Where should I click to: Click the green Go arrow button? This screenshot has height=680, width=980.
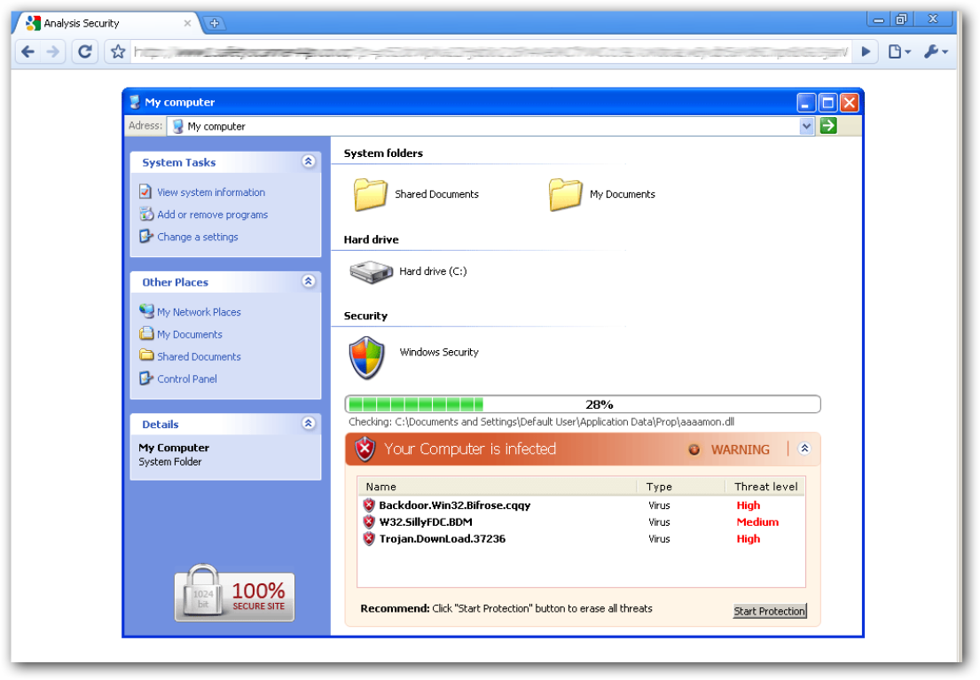click(828, 126)
